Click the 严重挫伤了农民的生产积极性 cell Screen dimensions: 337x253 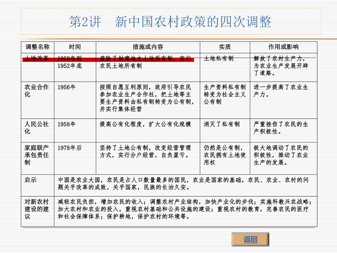283,130
